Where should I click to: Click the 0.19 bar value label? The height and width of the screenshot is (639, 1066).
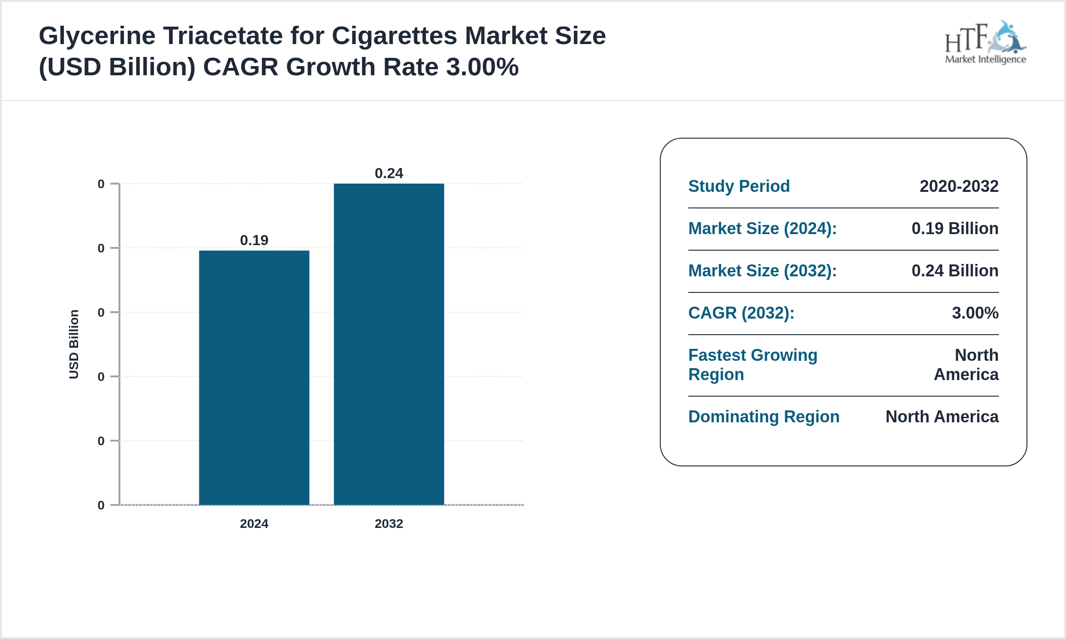point(254,240)
